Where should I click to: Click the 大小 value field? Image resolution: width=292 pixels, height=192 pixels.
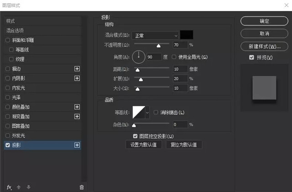coord(180,88)
